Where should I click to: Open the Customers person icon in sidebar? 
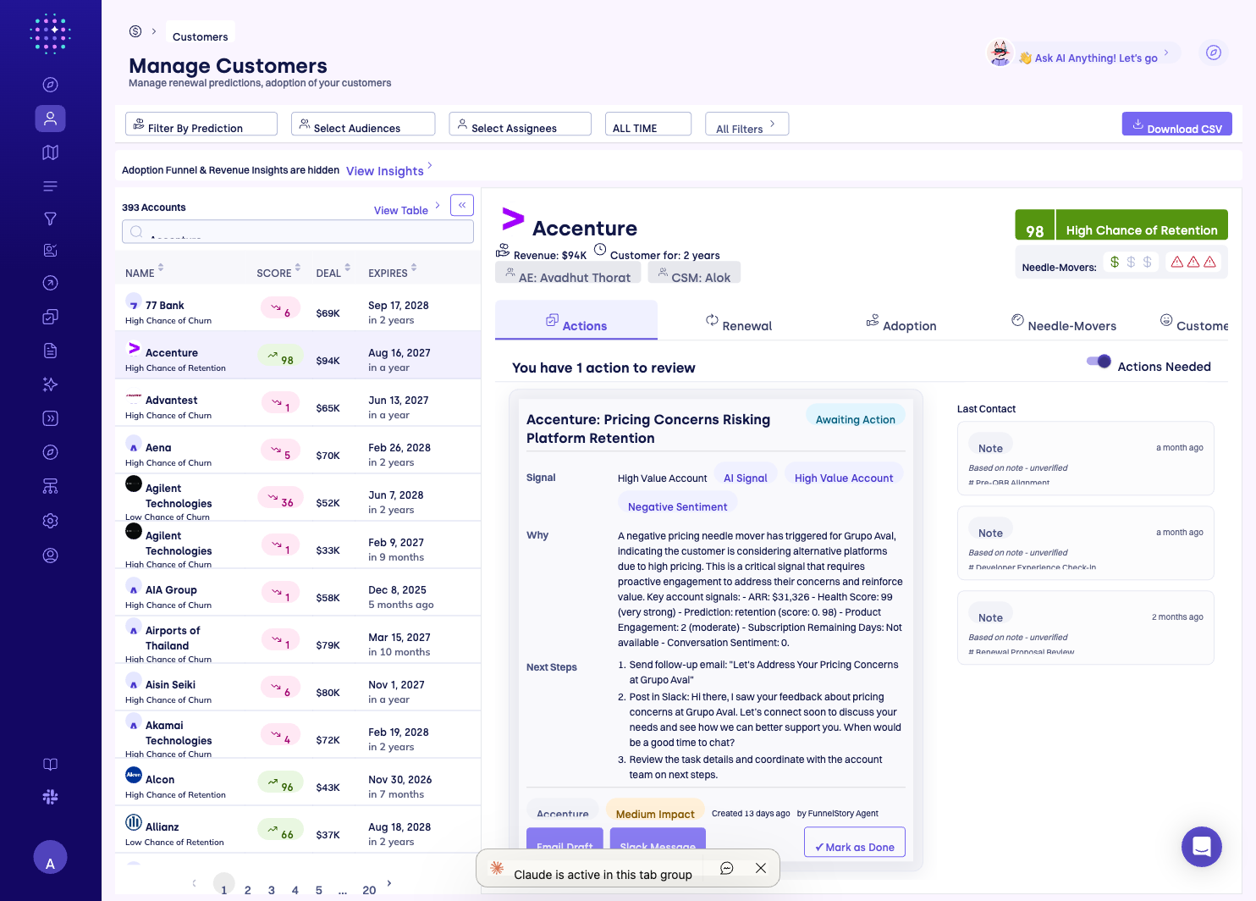pyautogui.click(x=51, y=119)
